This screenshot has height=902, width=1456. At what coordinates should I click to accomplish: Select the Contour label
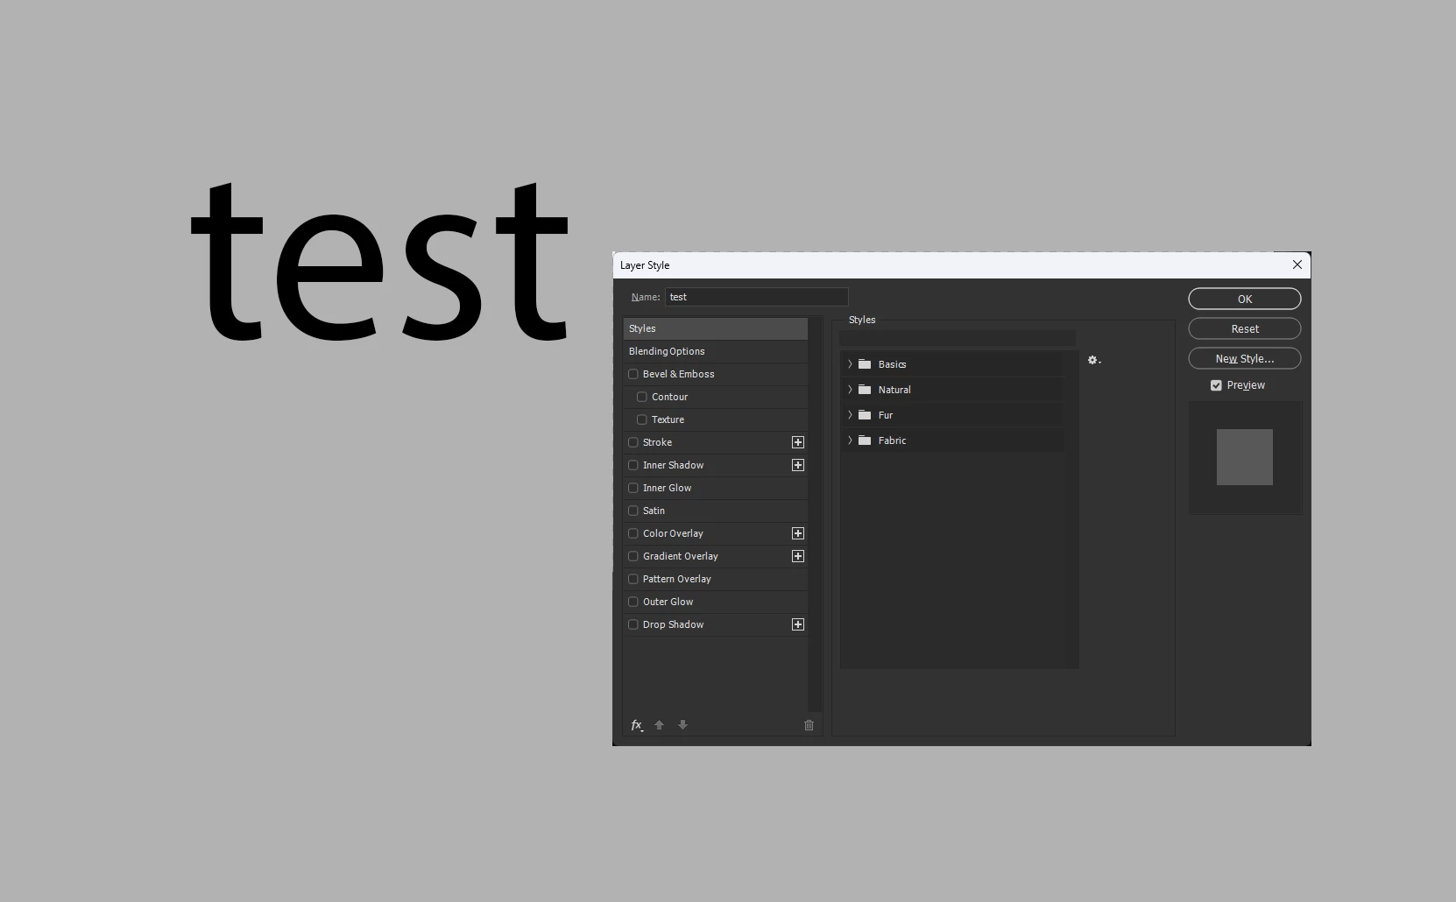[x=669, y=397]
